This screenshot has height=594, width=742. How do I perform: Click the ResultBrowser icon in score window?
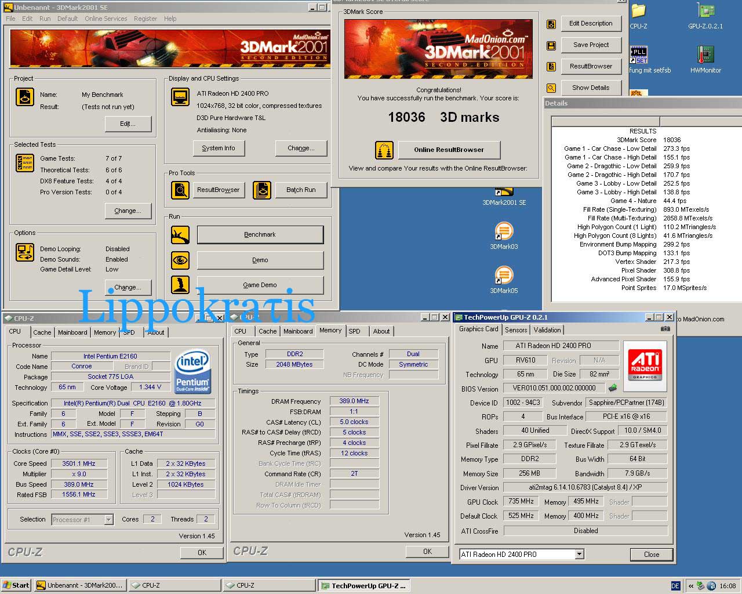[551, 67]
